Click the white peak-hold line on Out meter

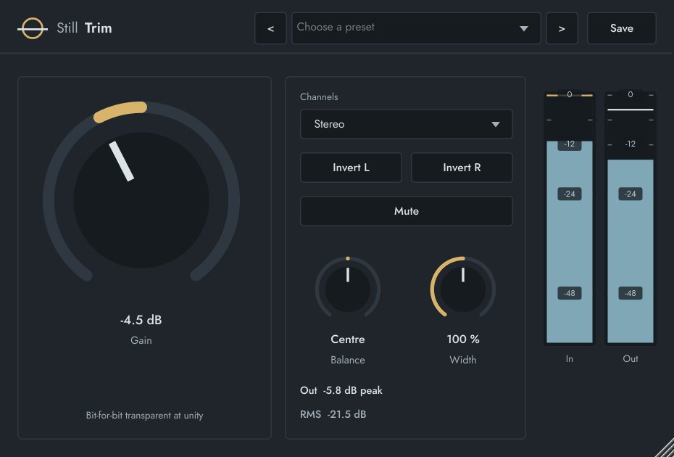pos(631,110)
